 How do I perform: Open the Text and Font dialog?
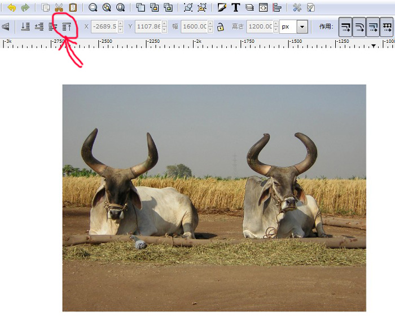click(x=235, y=8)
